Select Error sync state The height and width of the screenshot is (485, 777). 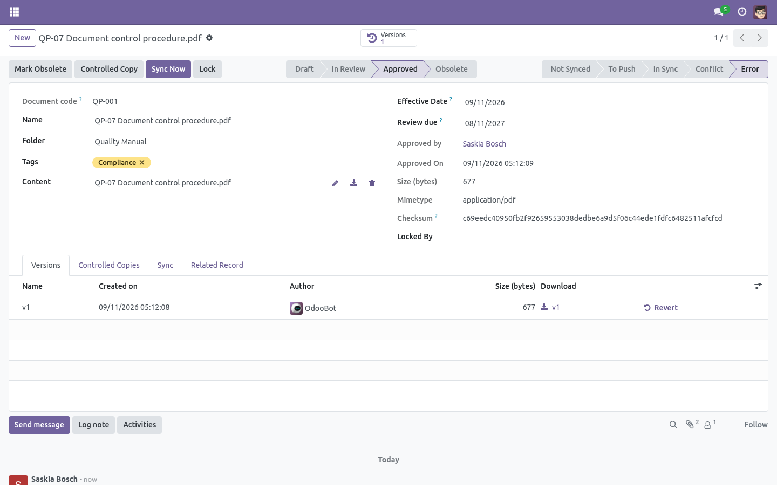tap(750, 69)
